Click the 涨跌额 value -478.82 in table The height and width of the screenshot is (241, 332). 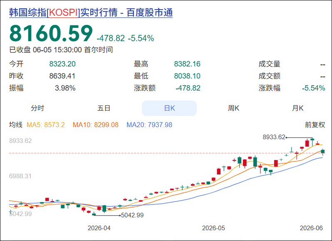(188, 88)
